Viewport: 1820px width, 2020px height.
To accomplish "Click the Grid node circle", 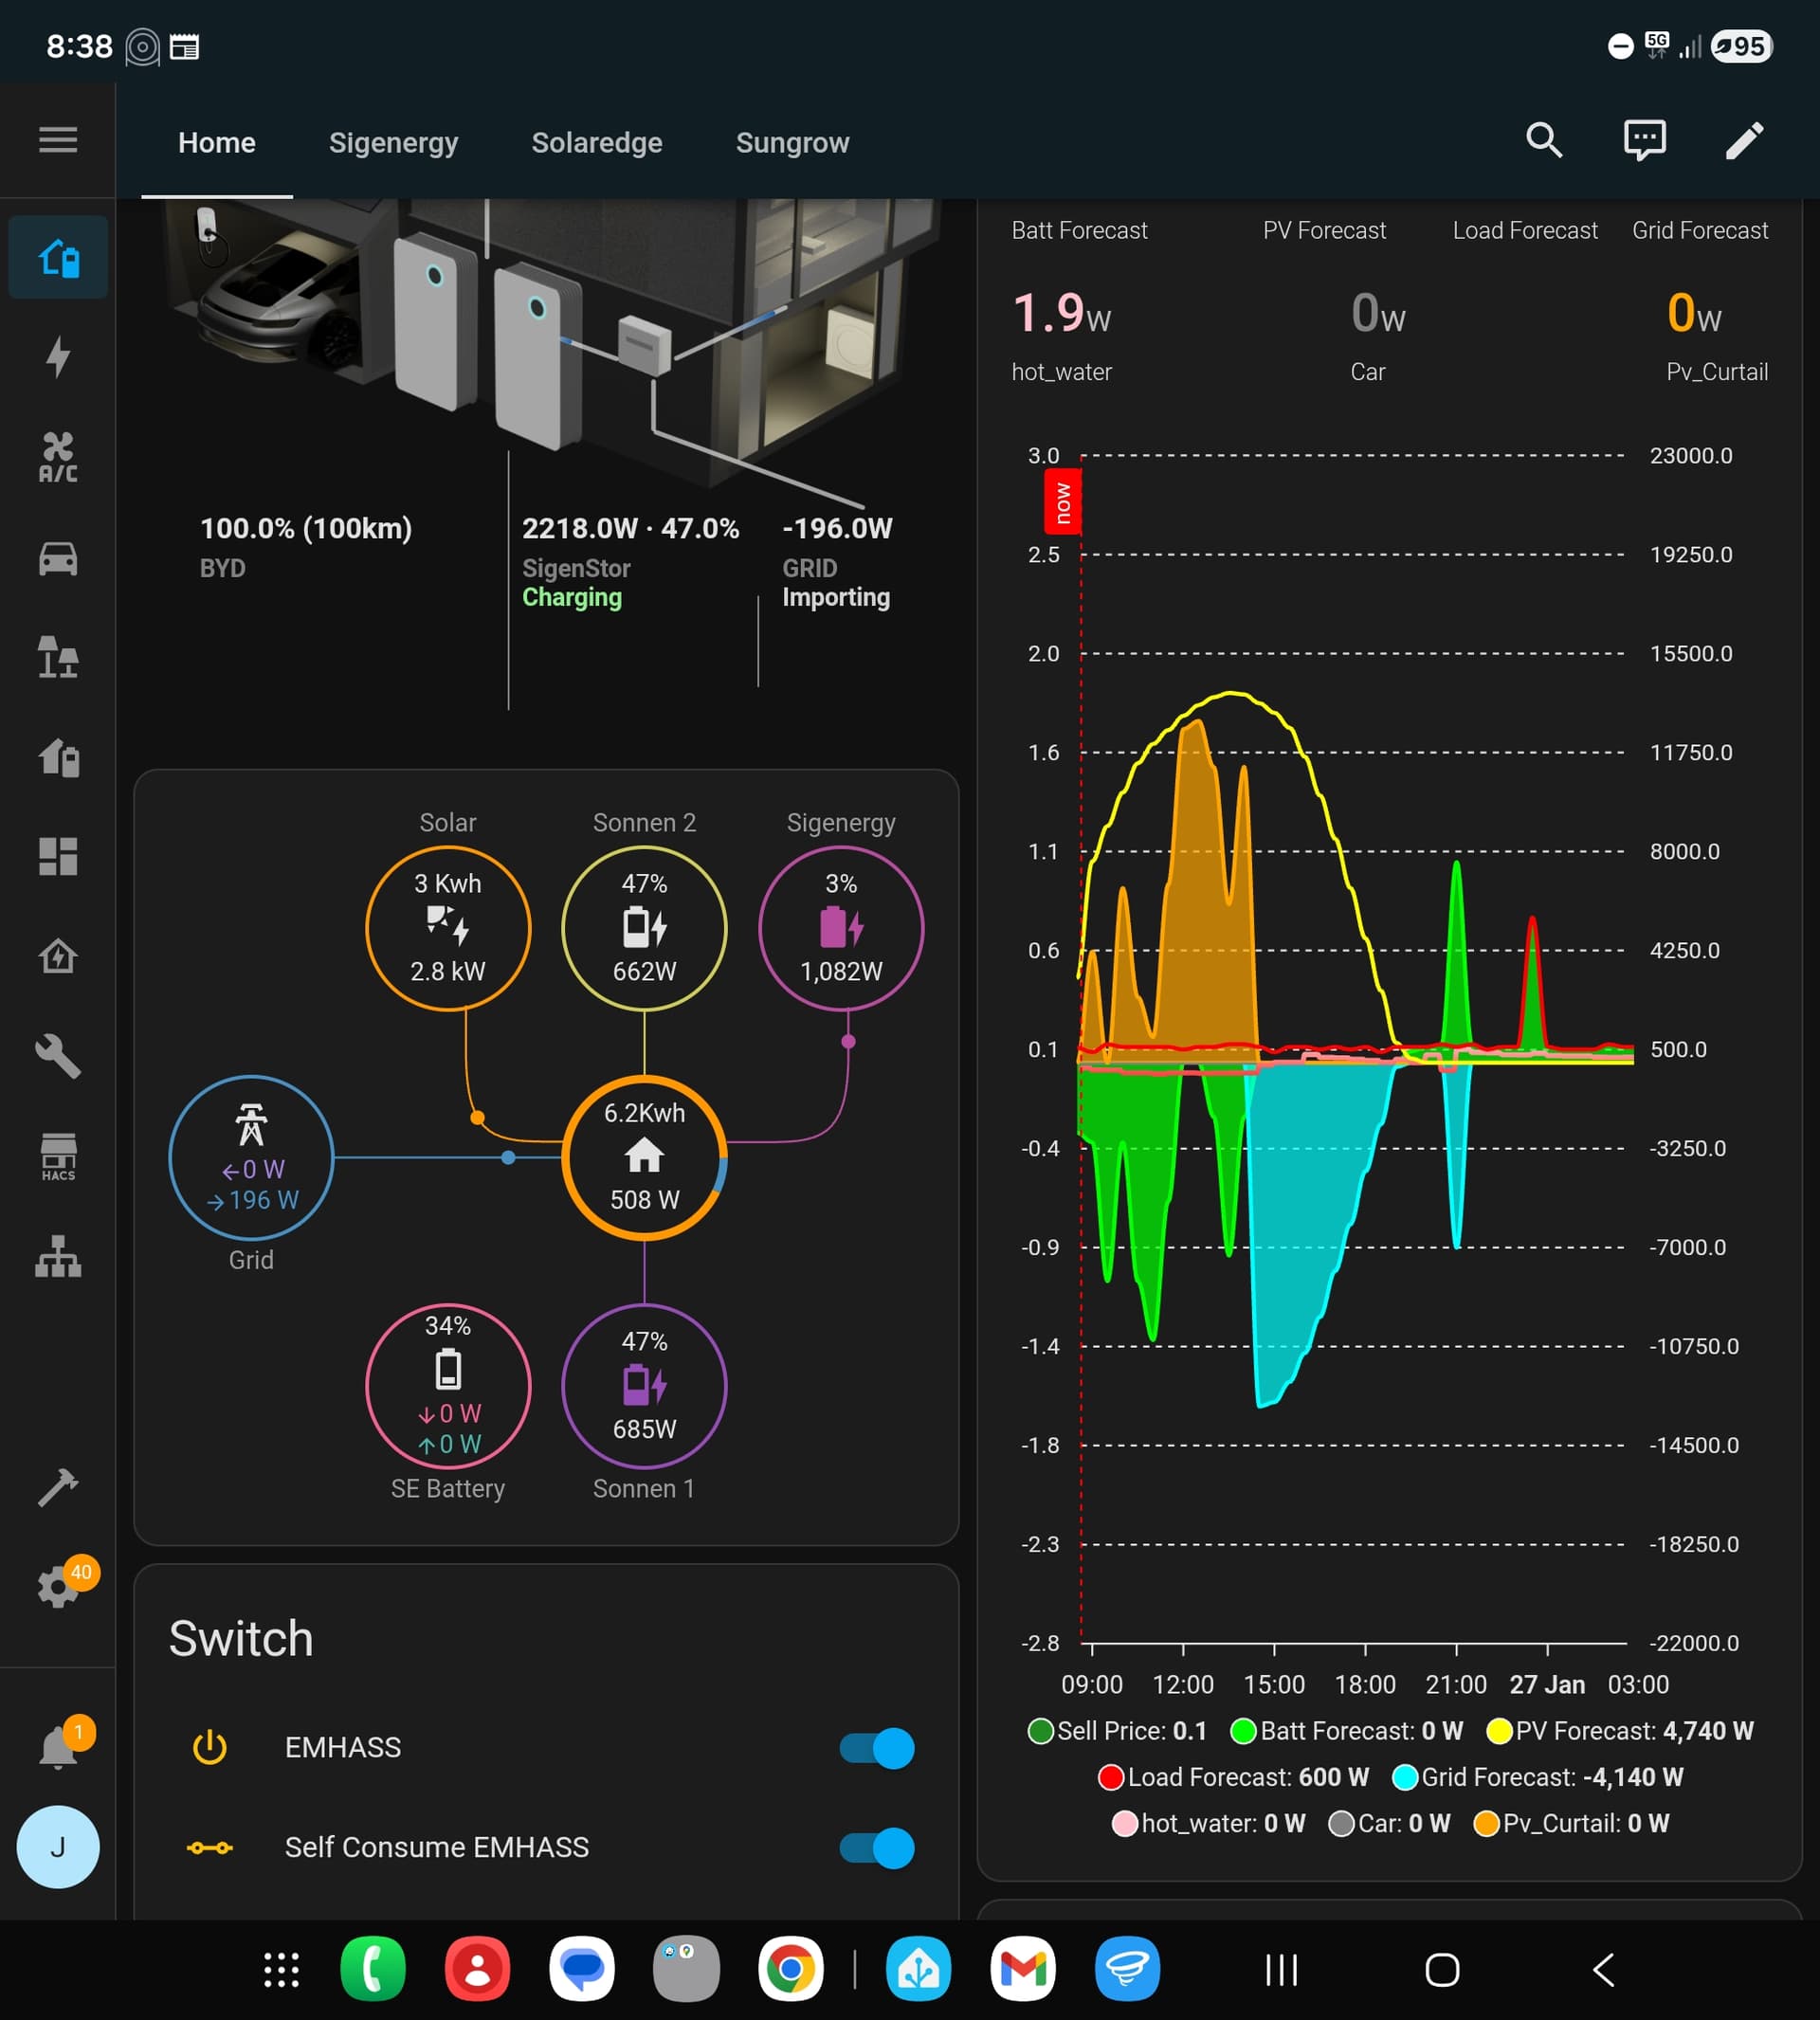I will [251, 1158].
